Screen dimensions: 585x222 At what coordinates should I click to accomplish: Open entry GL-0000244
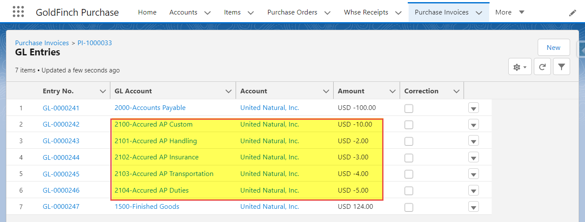pyautogui.click(x=61, y=158)
